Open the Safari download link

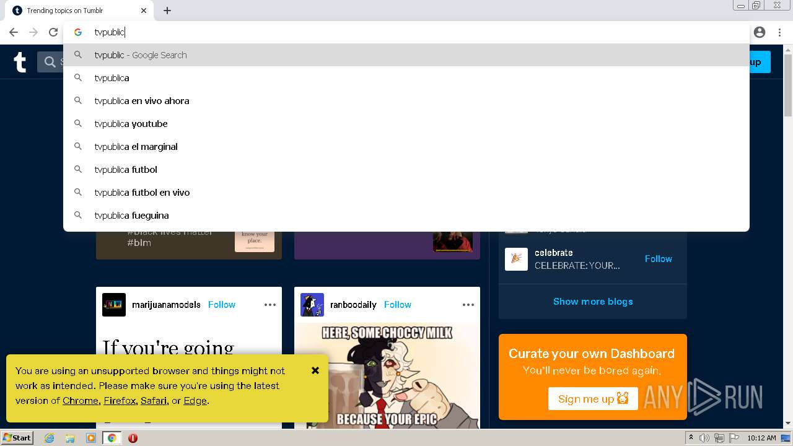point(154,401)
